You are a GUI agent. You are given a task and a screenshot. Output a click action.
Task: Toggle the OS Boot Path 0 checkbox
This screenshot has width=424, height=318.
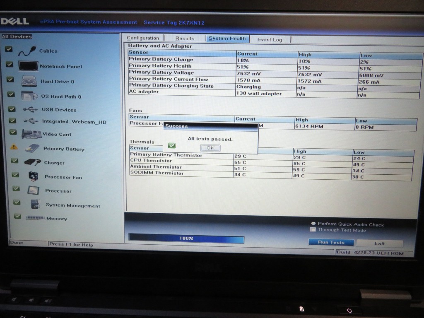[11, 94]
